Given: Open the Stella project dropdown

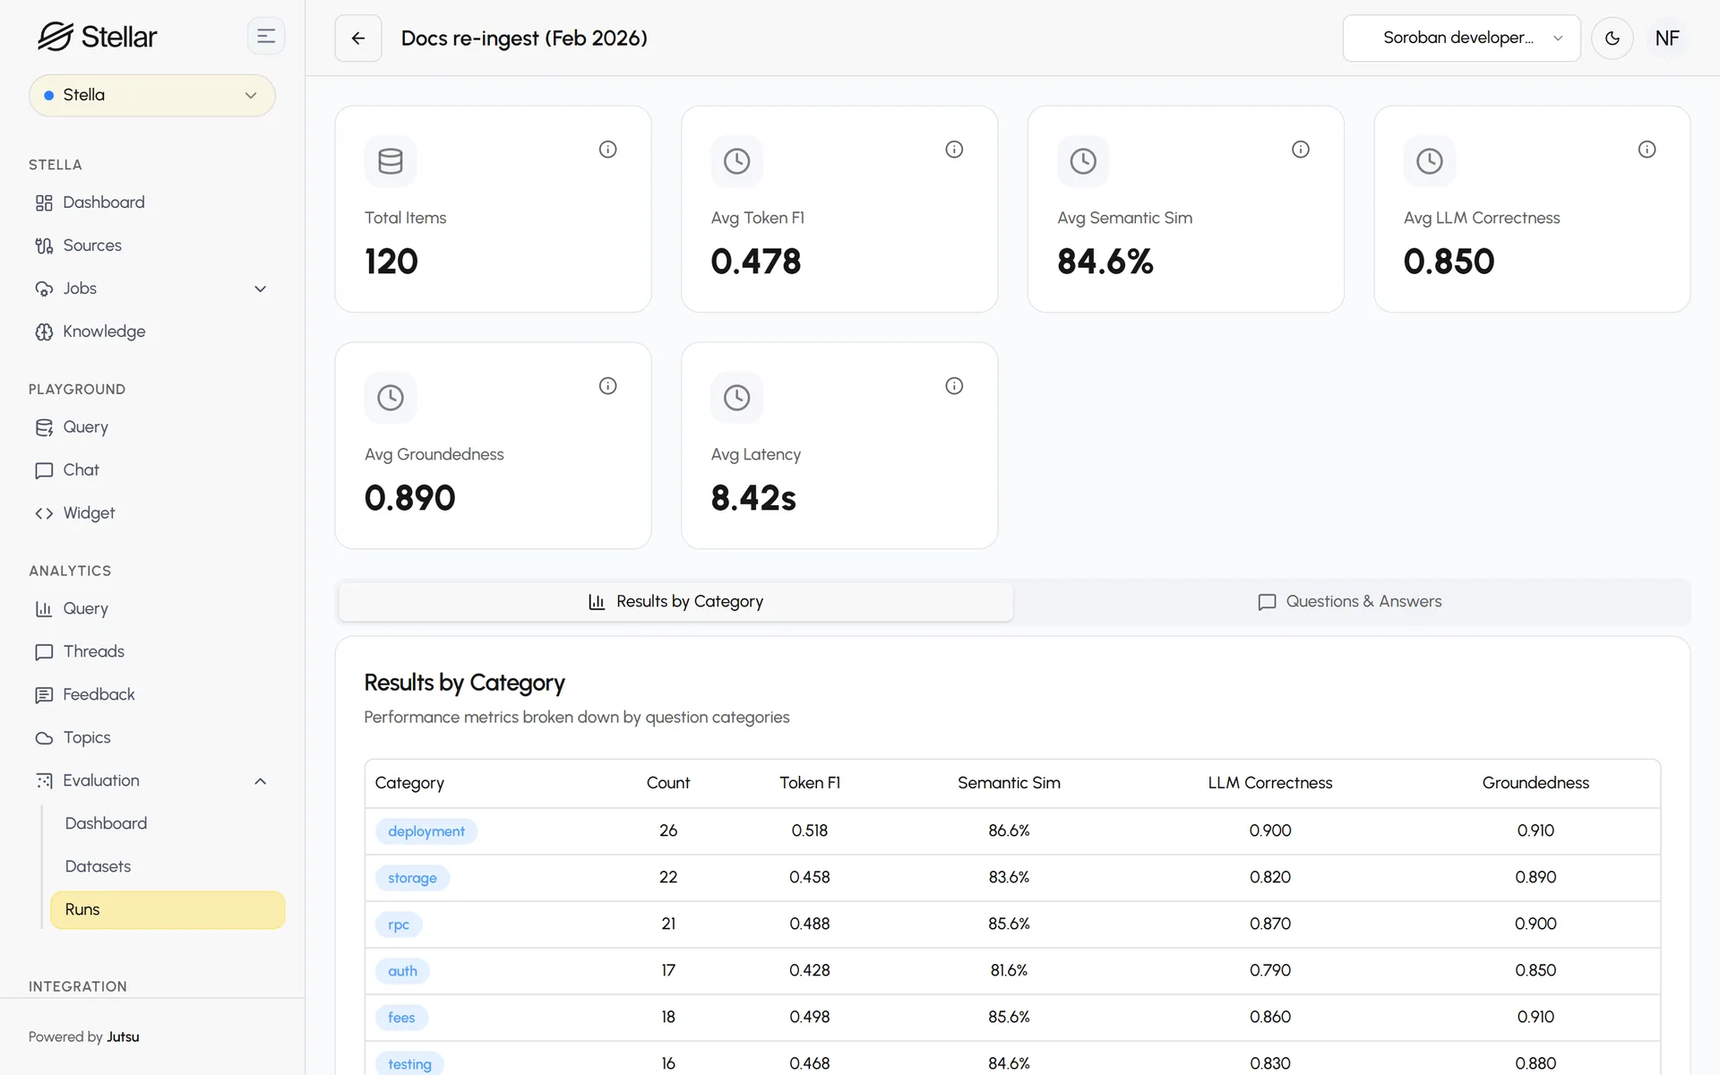Looking at the screenshot, I should (x=152, y=95).
